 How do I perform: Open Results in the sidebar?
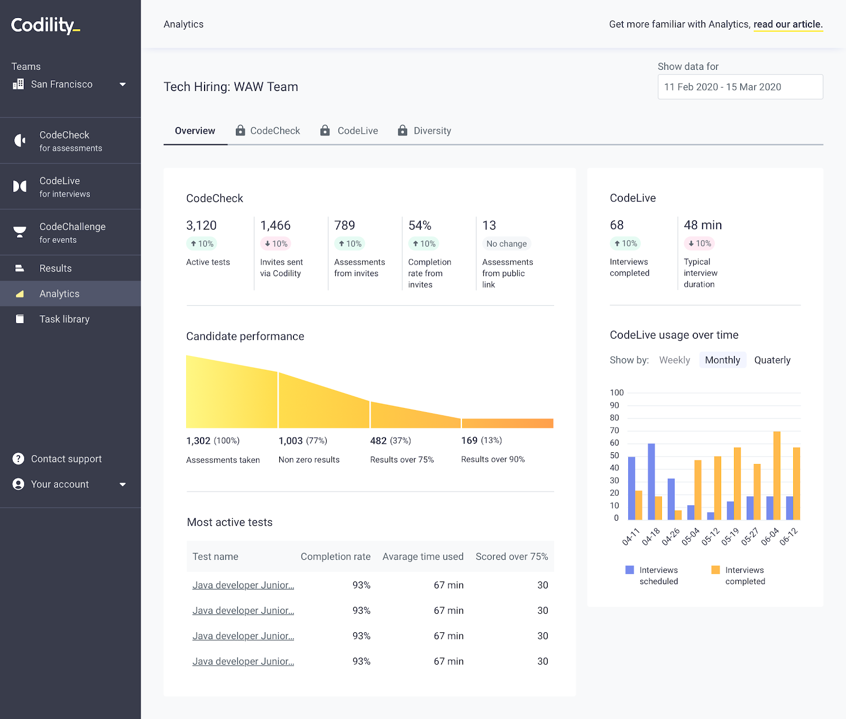(70, 268)
